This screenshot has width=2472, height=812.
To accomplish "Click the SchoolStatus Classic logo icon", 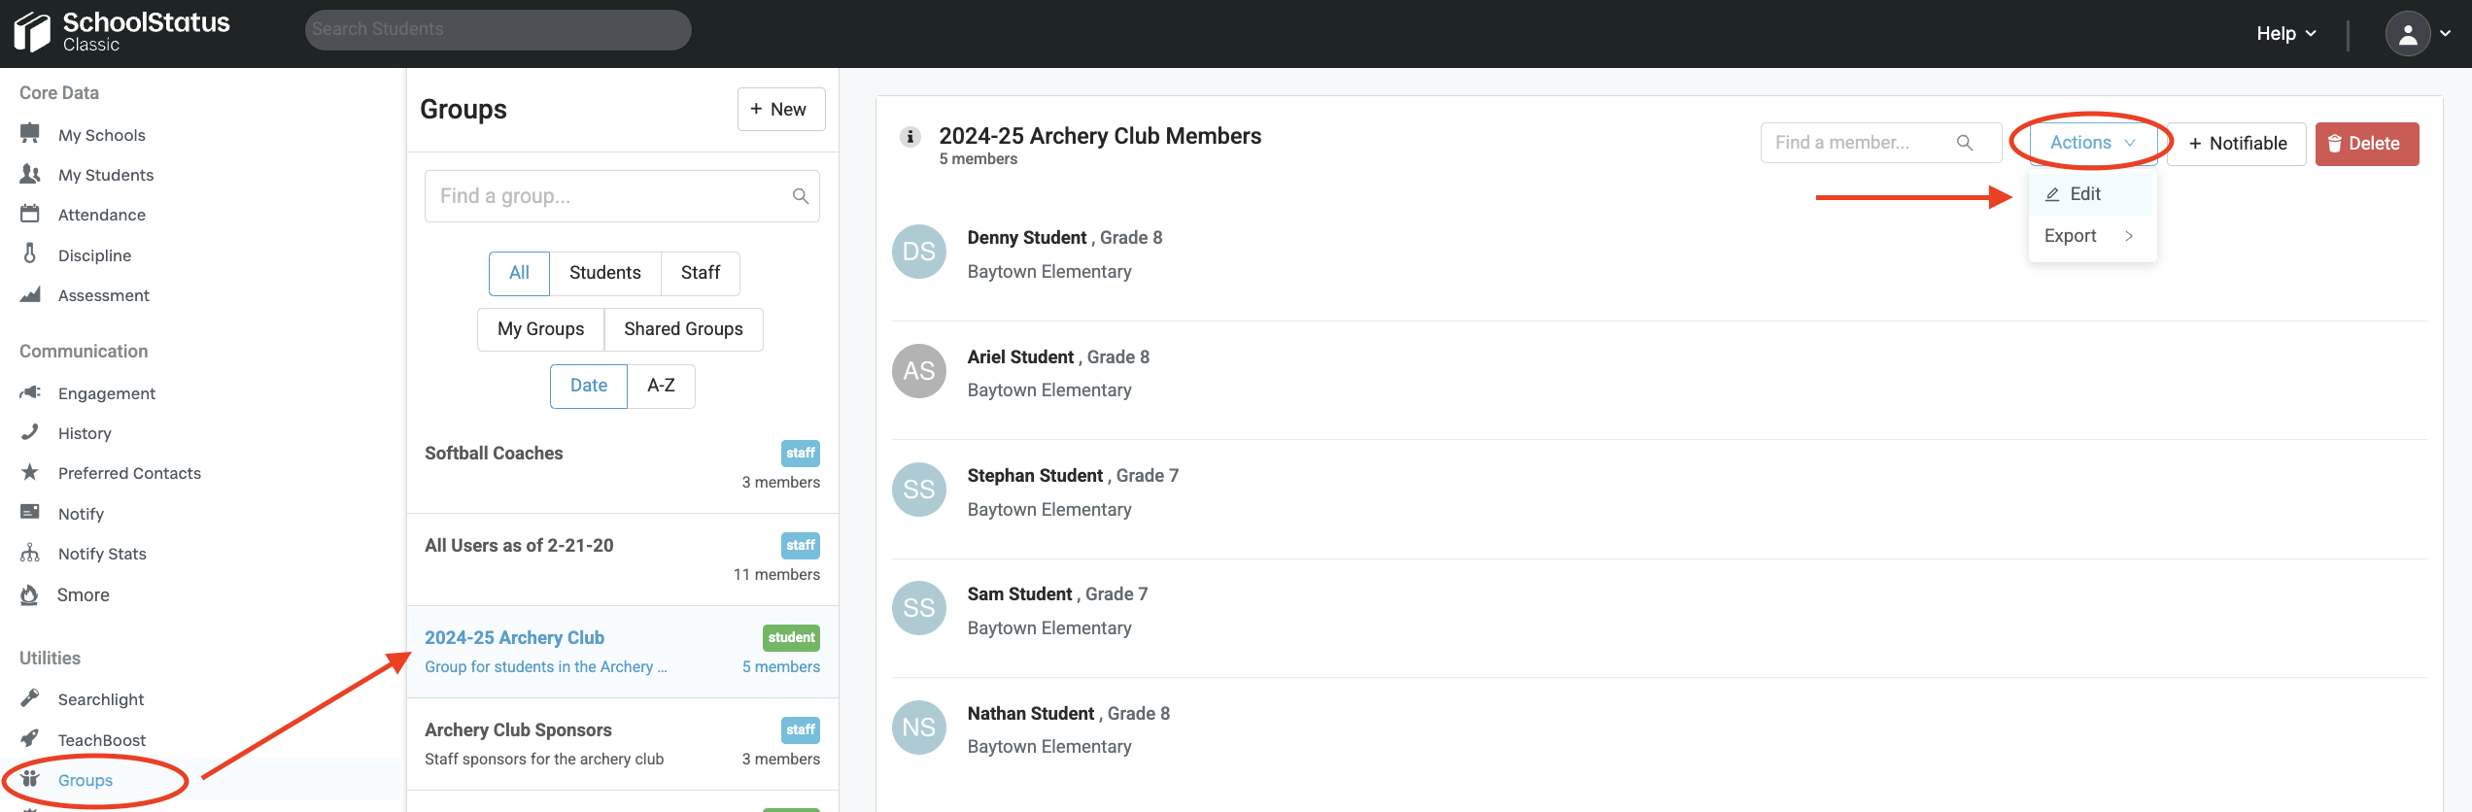I will 32,32.
